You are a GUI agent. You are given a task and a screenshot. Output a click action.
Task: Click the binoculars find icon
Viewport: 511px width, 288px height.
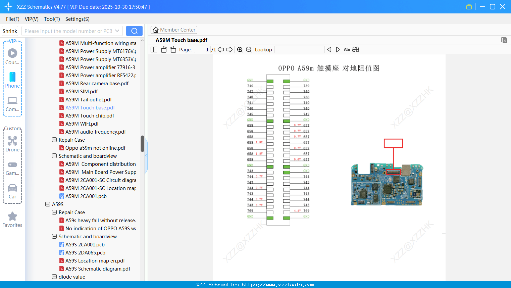tap(356, 50)
